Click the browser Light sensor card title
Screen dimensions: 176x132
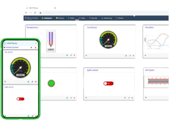pyautogui.click(x=93, y=70)
